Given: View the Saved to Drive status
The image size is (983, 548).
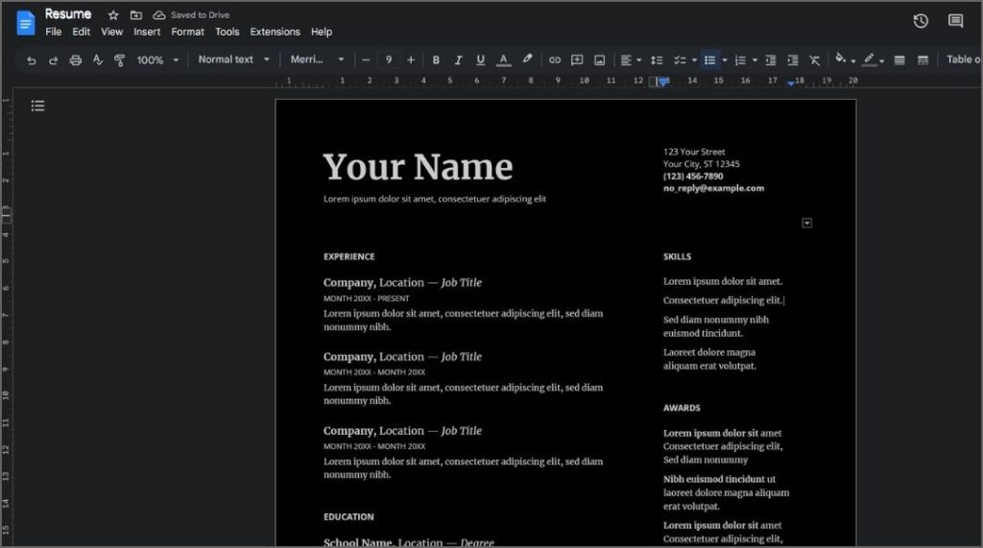Looking at the screenshot, I should pos(192,15).
